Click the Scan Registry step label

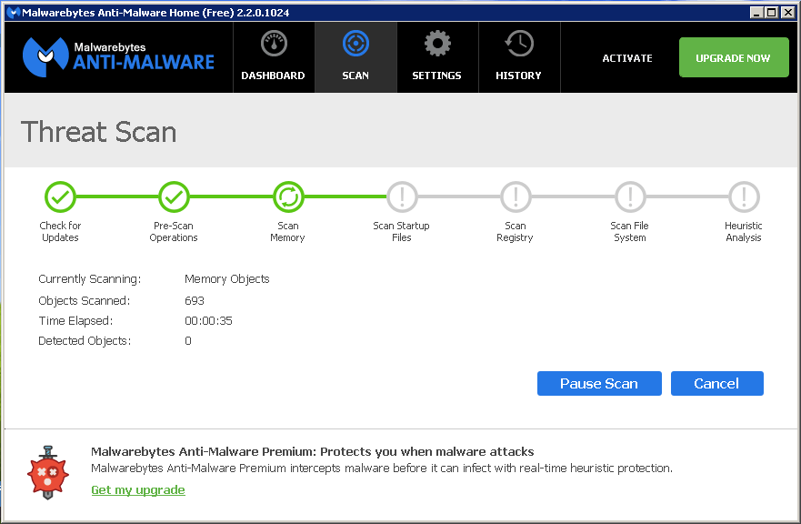click(x=515, y=232)
